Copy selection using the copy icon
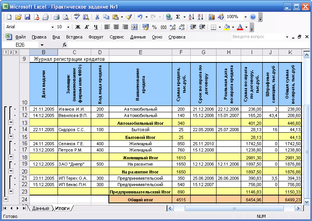Screen dimensions: 312x221 (106, 17)
